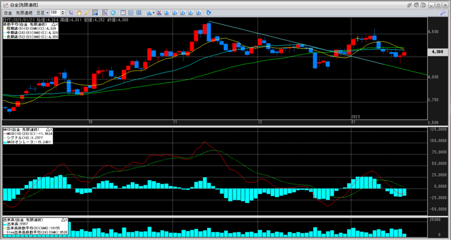Click the MACDオシレータ:-15.2401 legend row
451x240 pixels.
pos(28,142)
